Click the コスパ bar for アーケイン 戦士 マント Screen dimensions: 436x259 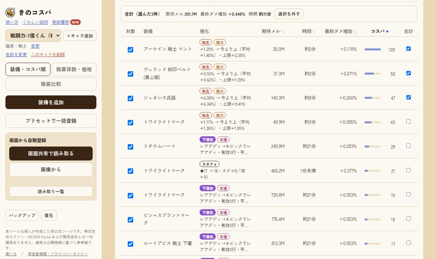click(373, 49)
